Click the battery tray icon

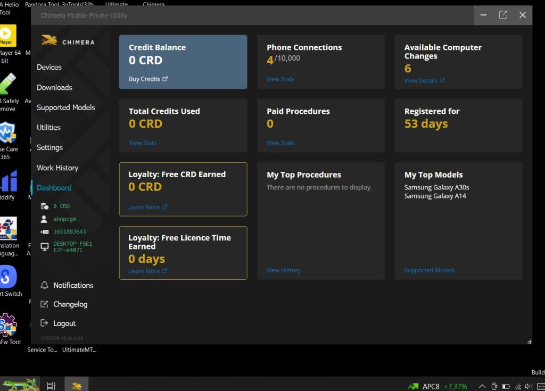[x=506, y=387]
